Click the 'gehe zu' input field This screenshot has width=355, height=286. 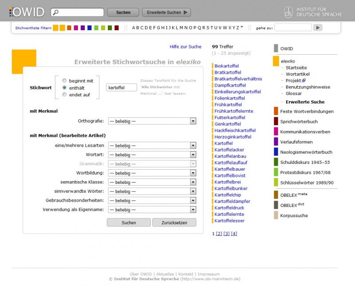tap(293, 28)
